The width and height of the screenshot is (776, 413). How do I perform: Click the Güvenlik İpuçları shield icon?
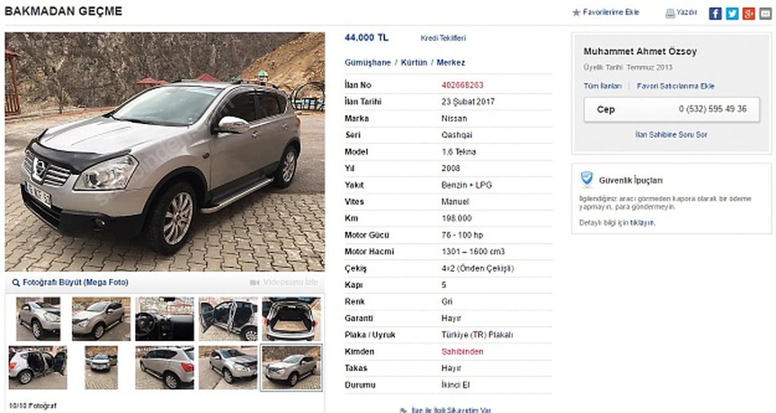pyautogui.click(x=586, y=179)
